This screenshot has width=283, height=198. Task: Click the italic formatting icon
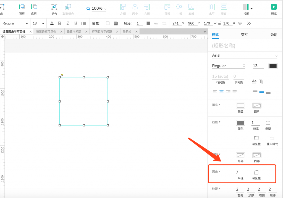68,23
